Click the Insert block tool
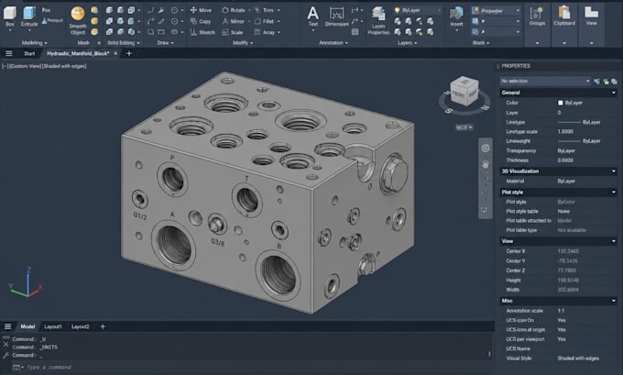This screenshot has width=623, height=375. point(456,17)
